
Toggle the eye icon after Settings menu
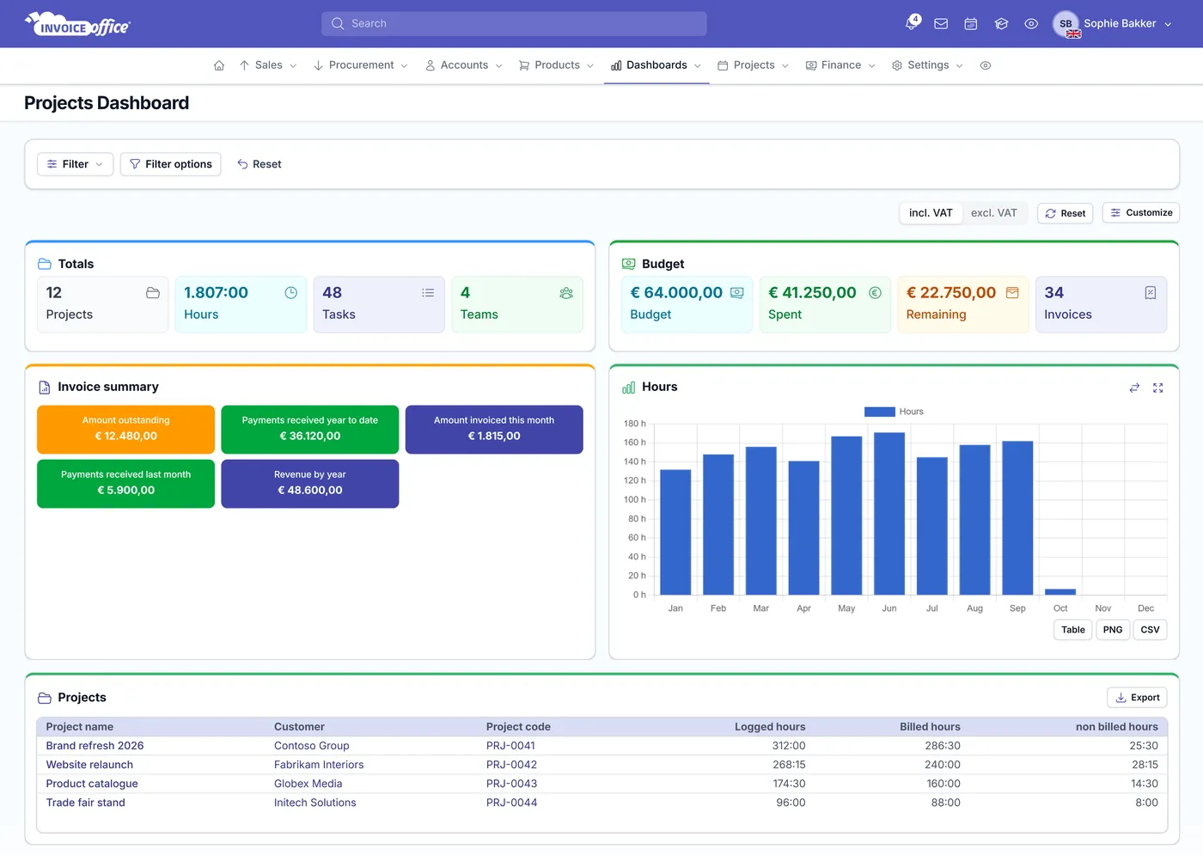click(986, 65)
